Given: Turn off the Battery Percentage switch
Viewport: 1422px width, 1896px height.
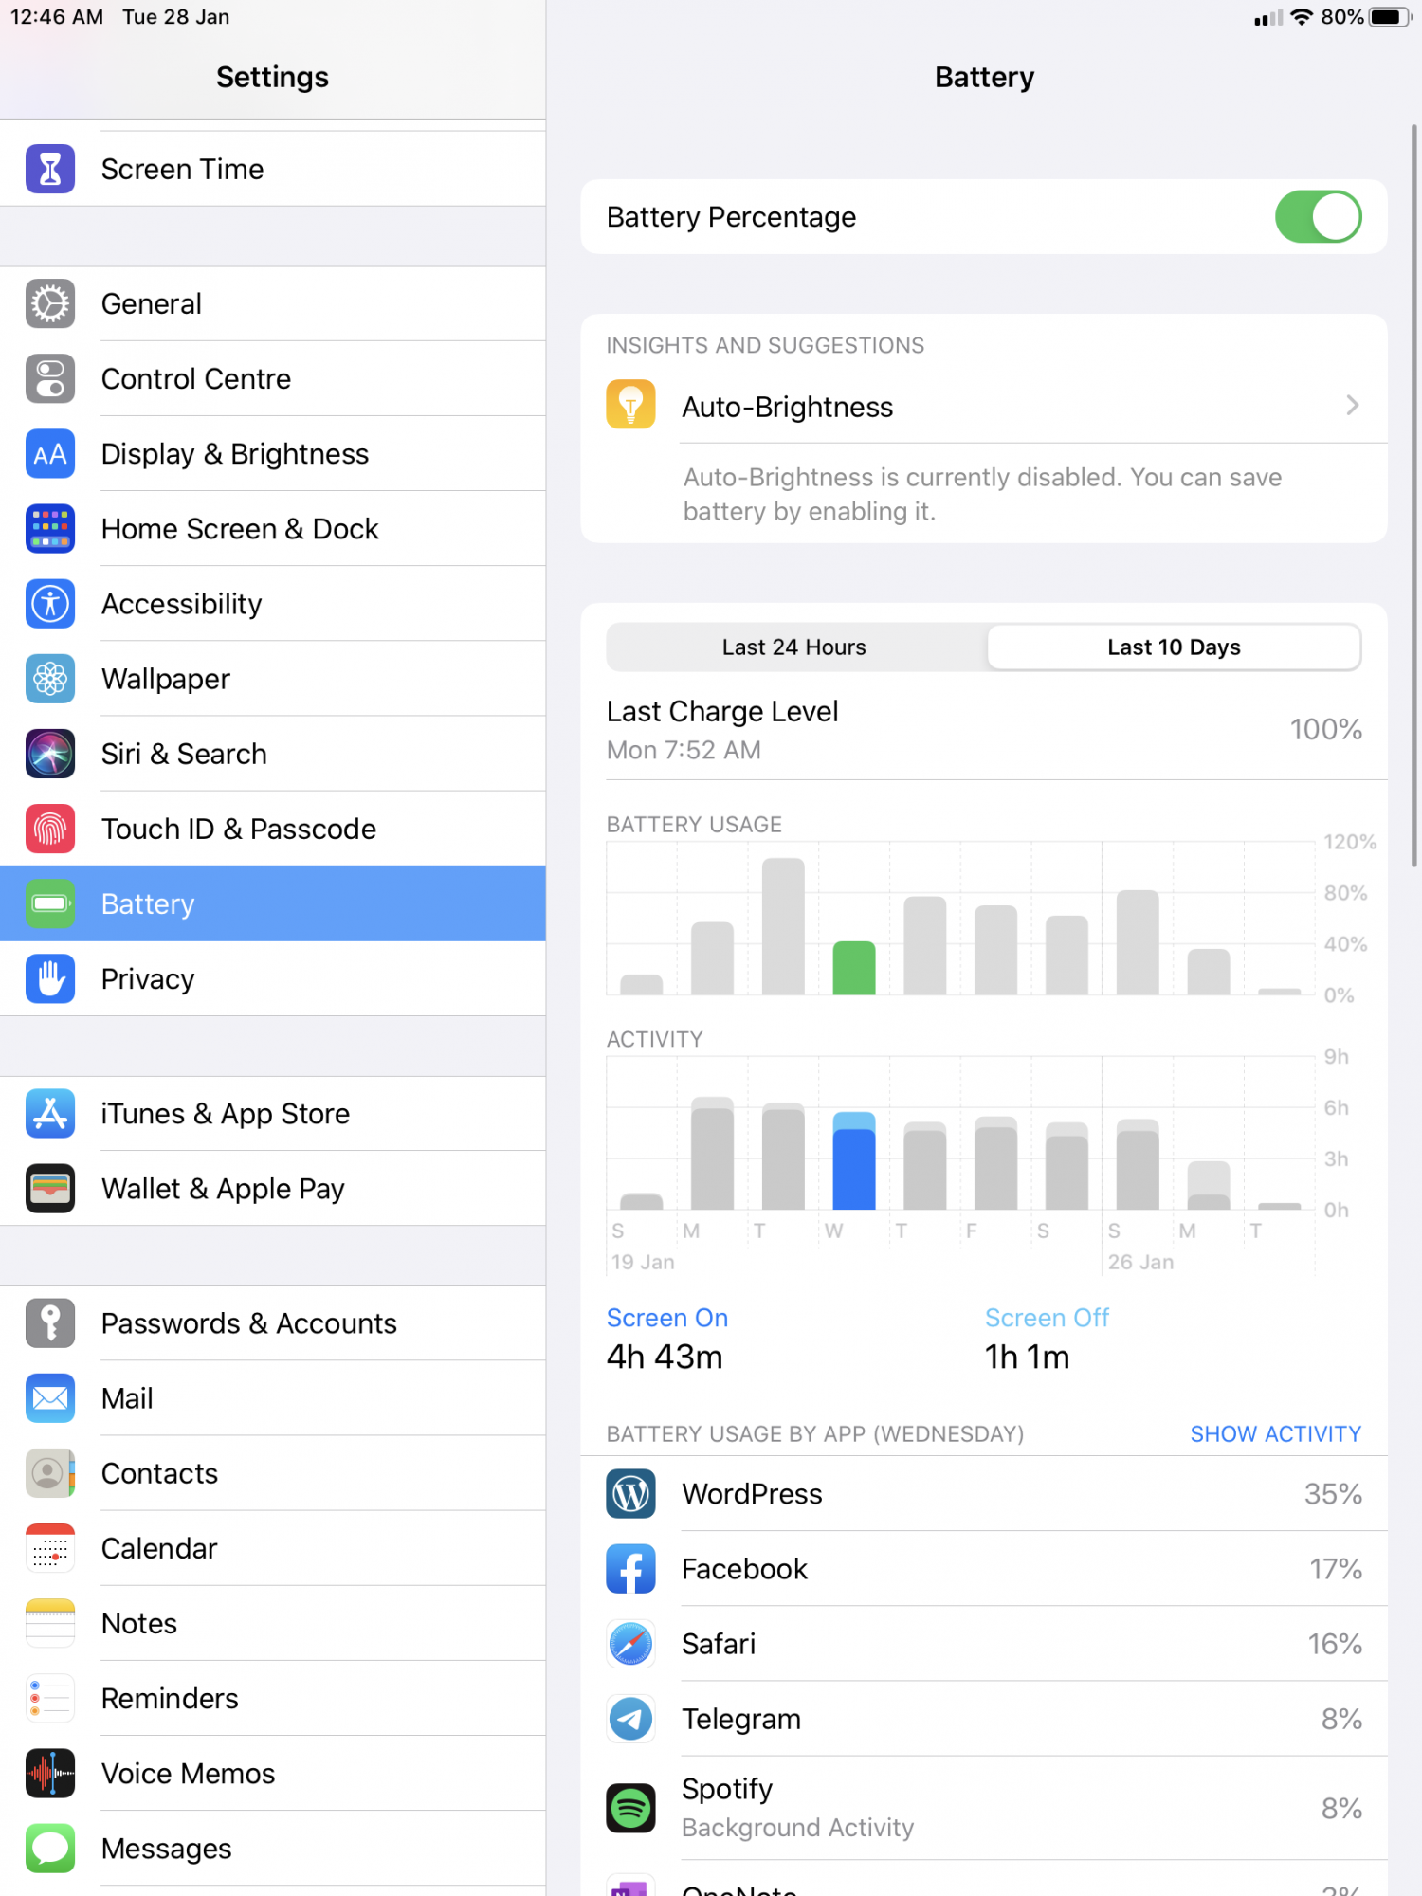Looking at the screenshot, I should (1318, 217).
